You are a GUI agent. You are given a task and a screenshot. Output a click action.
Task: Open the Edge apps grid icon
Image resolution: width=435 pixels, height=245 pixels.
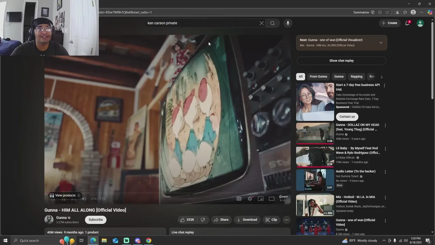pos(380,12)
